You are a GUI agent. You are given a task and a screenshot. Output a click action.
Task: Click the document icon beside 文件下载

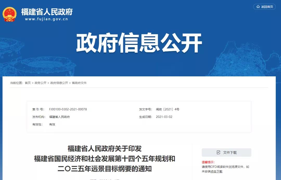pyautogui.click(x=219, y=152)
